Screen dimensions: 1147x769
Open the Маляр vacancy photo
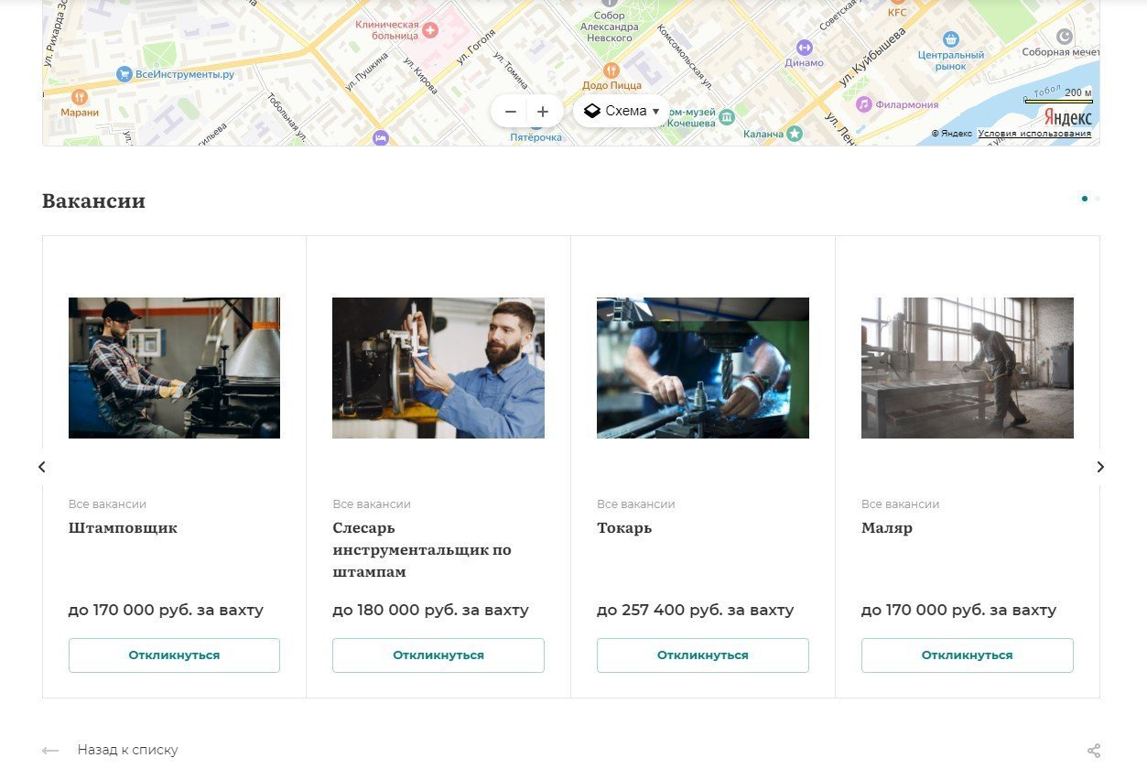967,368
